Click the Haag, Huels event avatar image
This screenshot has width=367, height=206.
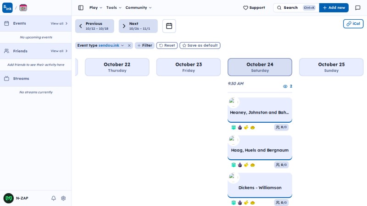pos(233,140)
